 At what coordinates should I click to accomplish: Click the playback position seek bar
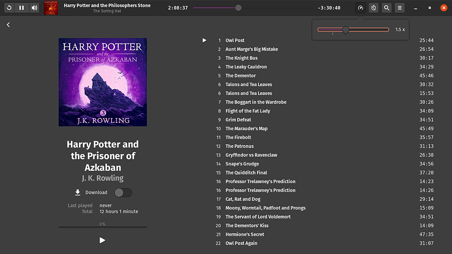click(252, 8)
